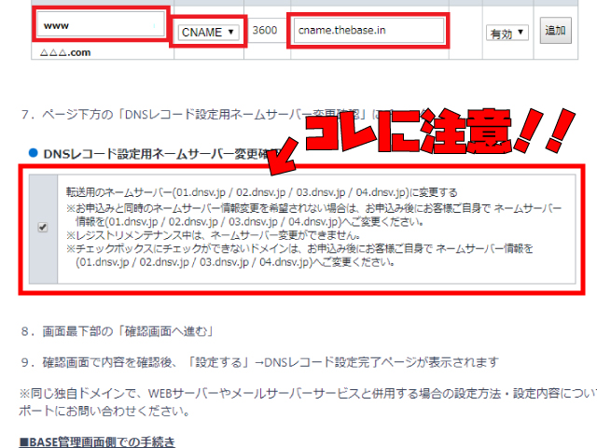This screenshot has height=448, width=597.
Task: Click the blue bullet beside the DNS heading
Action: (32, 152)
